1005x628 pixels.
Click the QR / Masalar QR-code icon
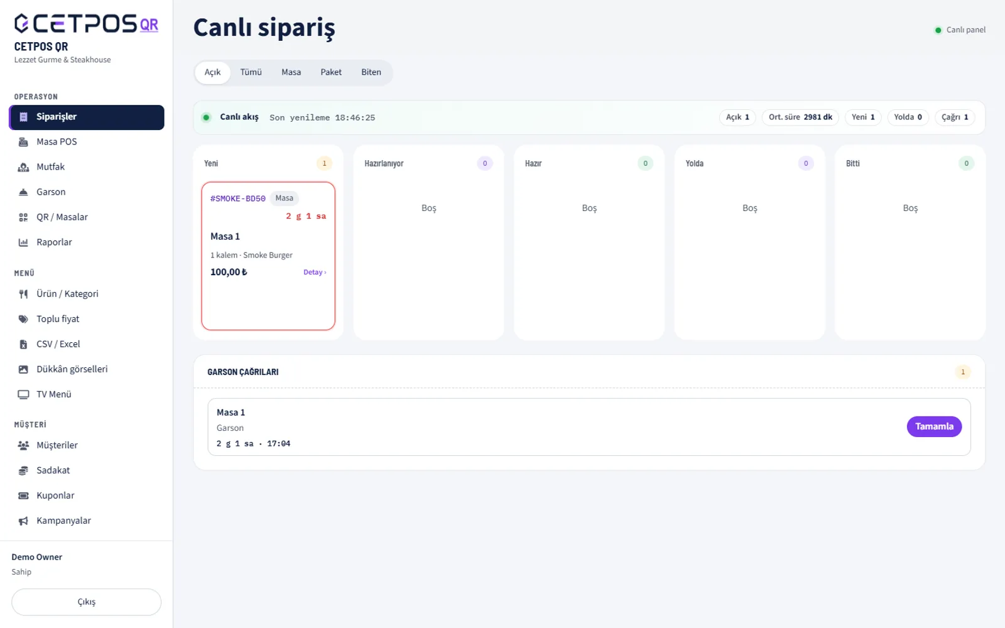pos(23,217)
